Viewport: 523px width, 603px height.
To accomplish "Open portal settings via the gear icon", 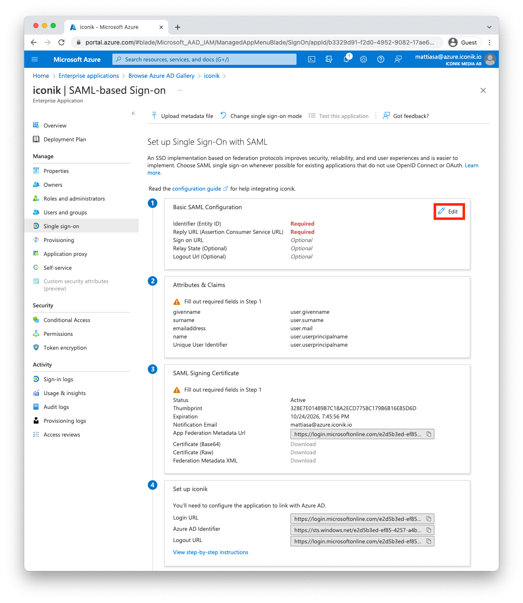I will pos(363,59).
